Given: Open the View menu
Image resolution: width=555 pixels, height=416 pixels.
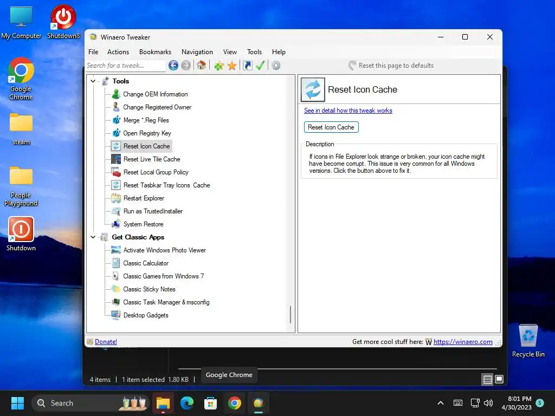Looking at the screenshot, I should (230, 52).
